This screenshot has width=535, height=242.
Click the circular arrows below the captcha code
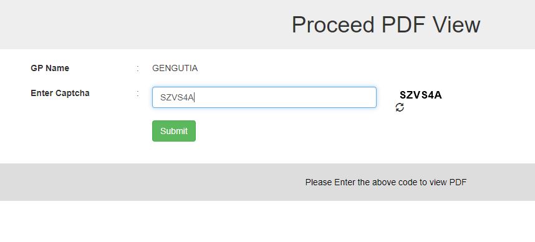400,107
